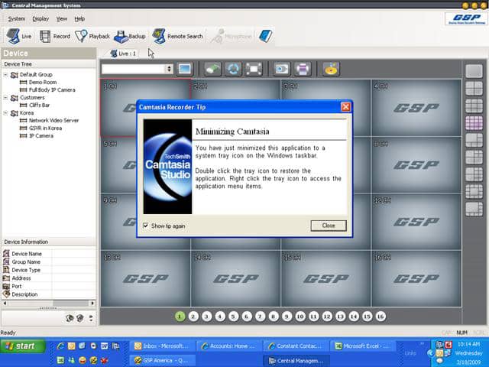Click the Live toolbar icon

(x=20, y=36)
